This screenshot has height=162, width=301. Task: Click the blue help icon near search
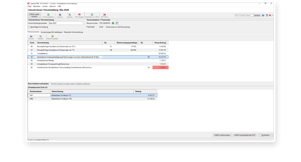[x=263, y=15]
